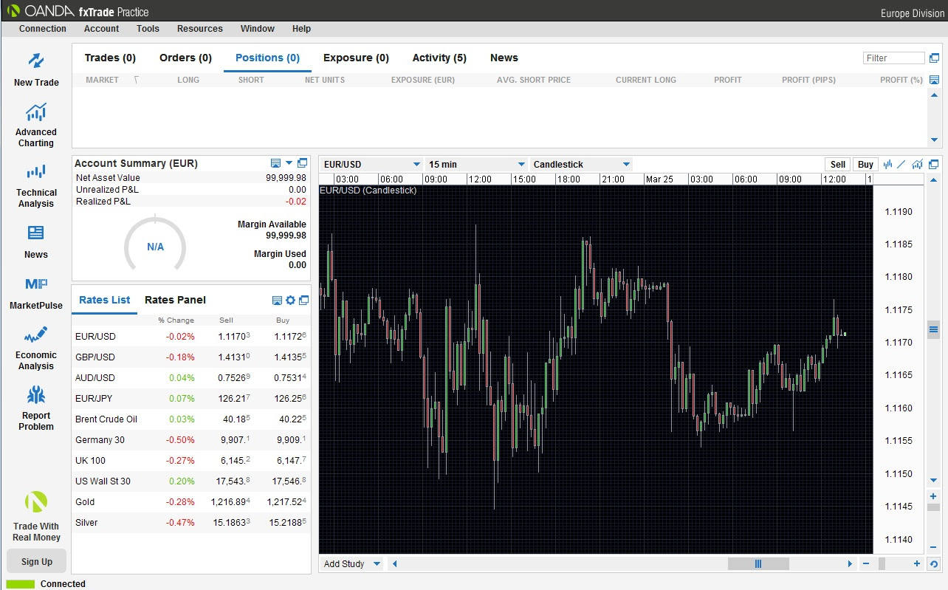
Task: Zoom in horizontally with the bottom plus icon
Action: (917, 564)
